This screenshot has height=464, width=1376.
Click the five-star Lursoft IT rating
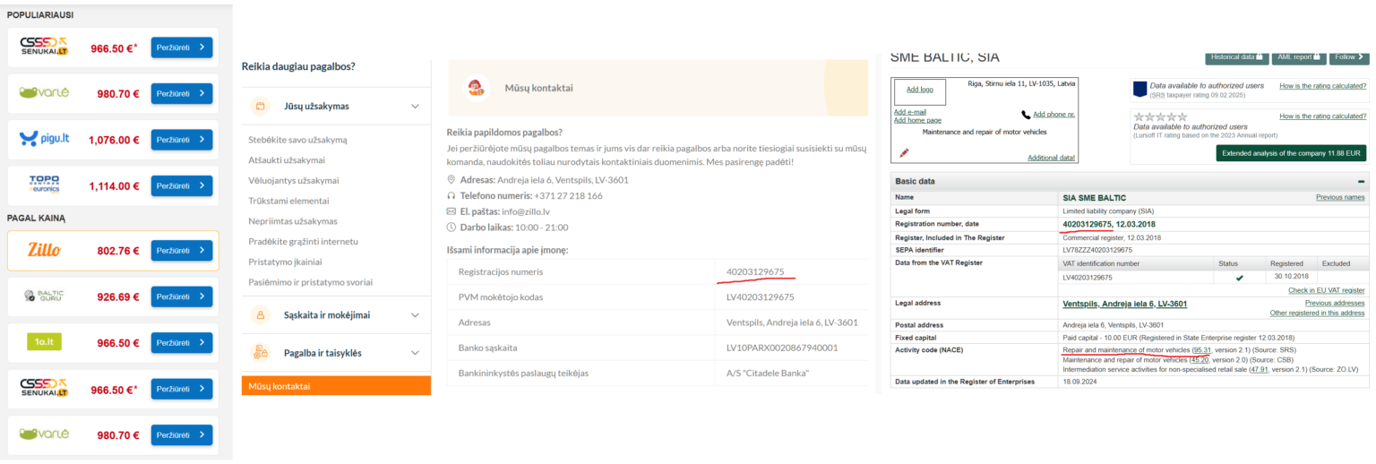(x=1161, y=116)
